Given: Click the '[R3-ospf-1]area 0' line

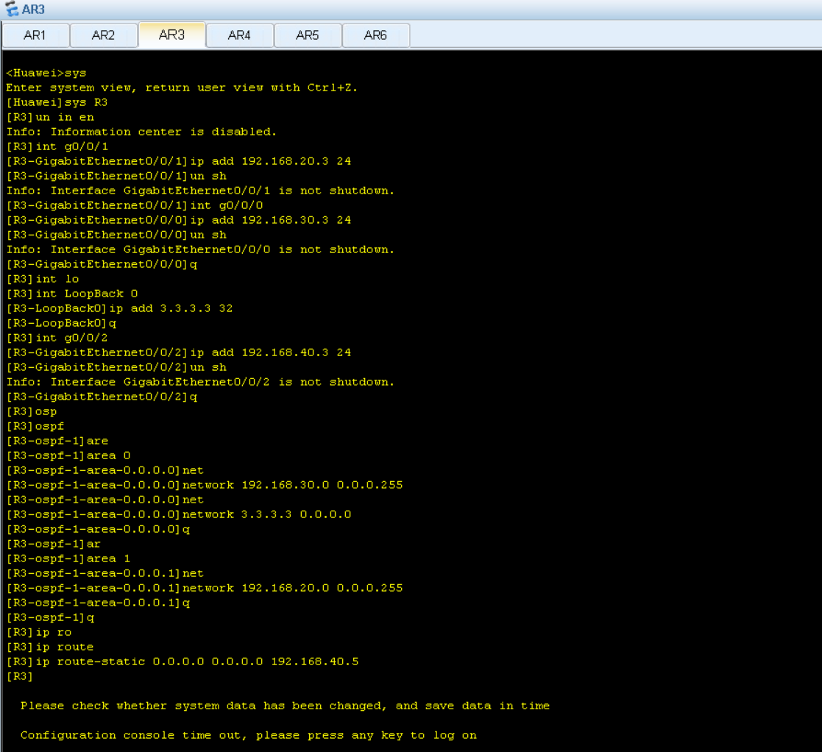Looking at the screenshot, I should (x=68, y=455).
